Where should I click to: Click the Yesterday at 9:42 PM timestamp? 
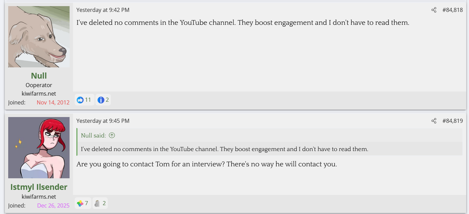tap(103, 10)
